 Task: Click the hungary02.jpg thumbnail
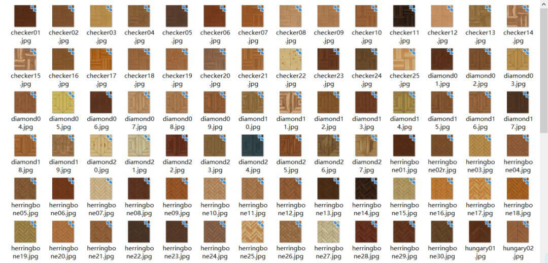click(518, 232)
